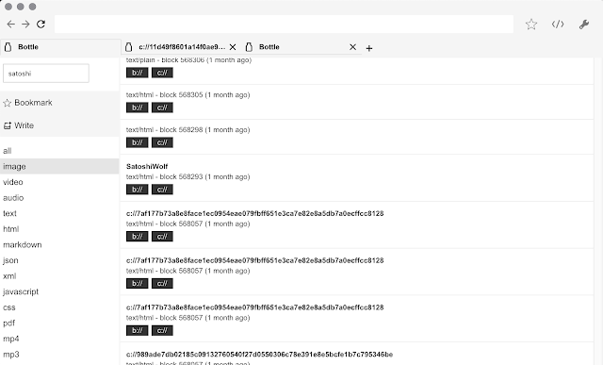The width and height of the screenshot is (603, 365).
Task: Open settings with the wrench icon
Action: coord(584,25)
